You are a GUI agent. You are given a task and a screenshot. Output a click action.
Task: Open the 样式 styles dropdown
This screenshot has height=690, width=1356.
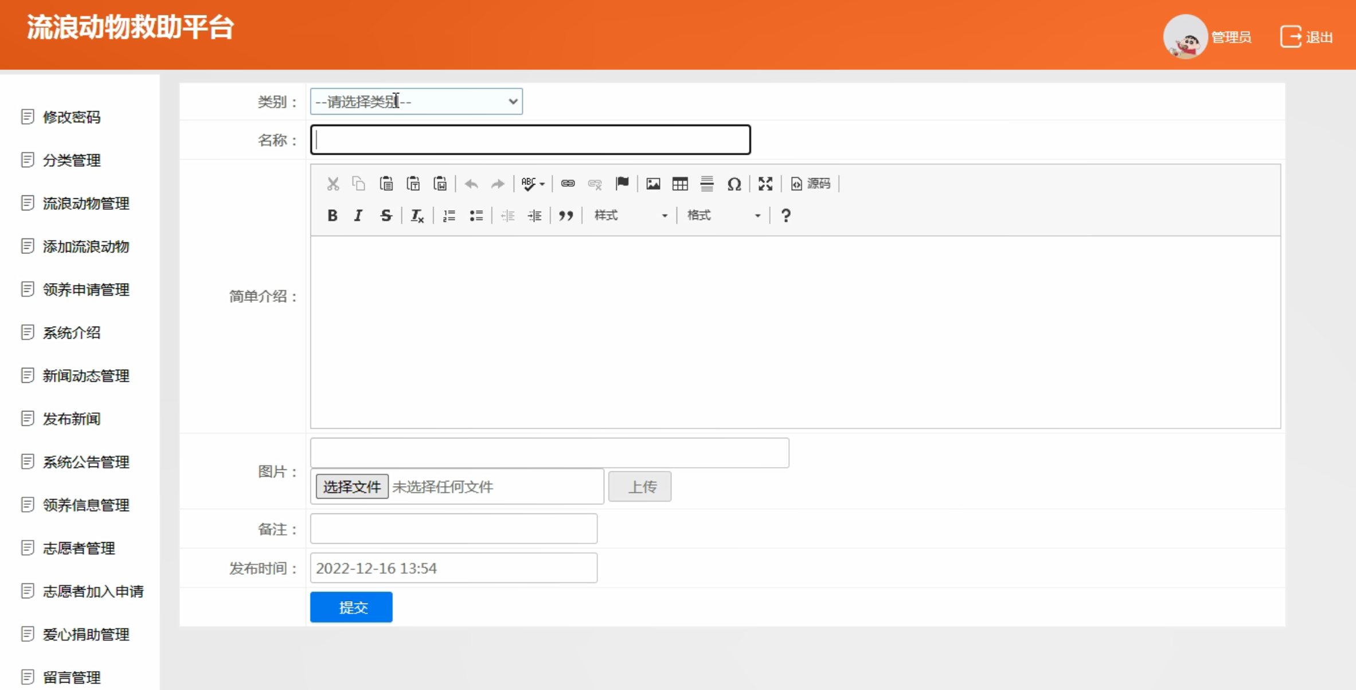point(631,215)
